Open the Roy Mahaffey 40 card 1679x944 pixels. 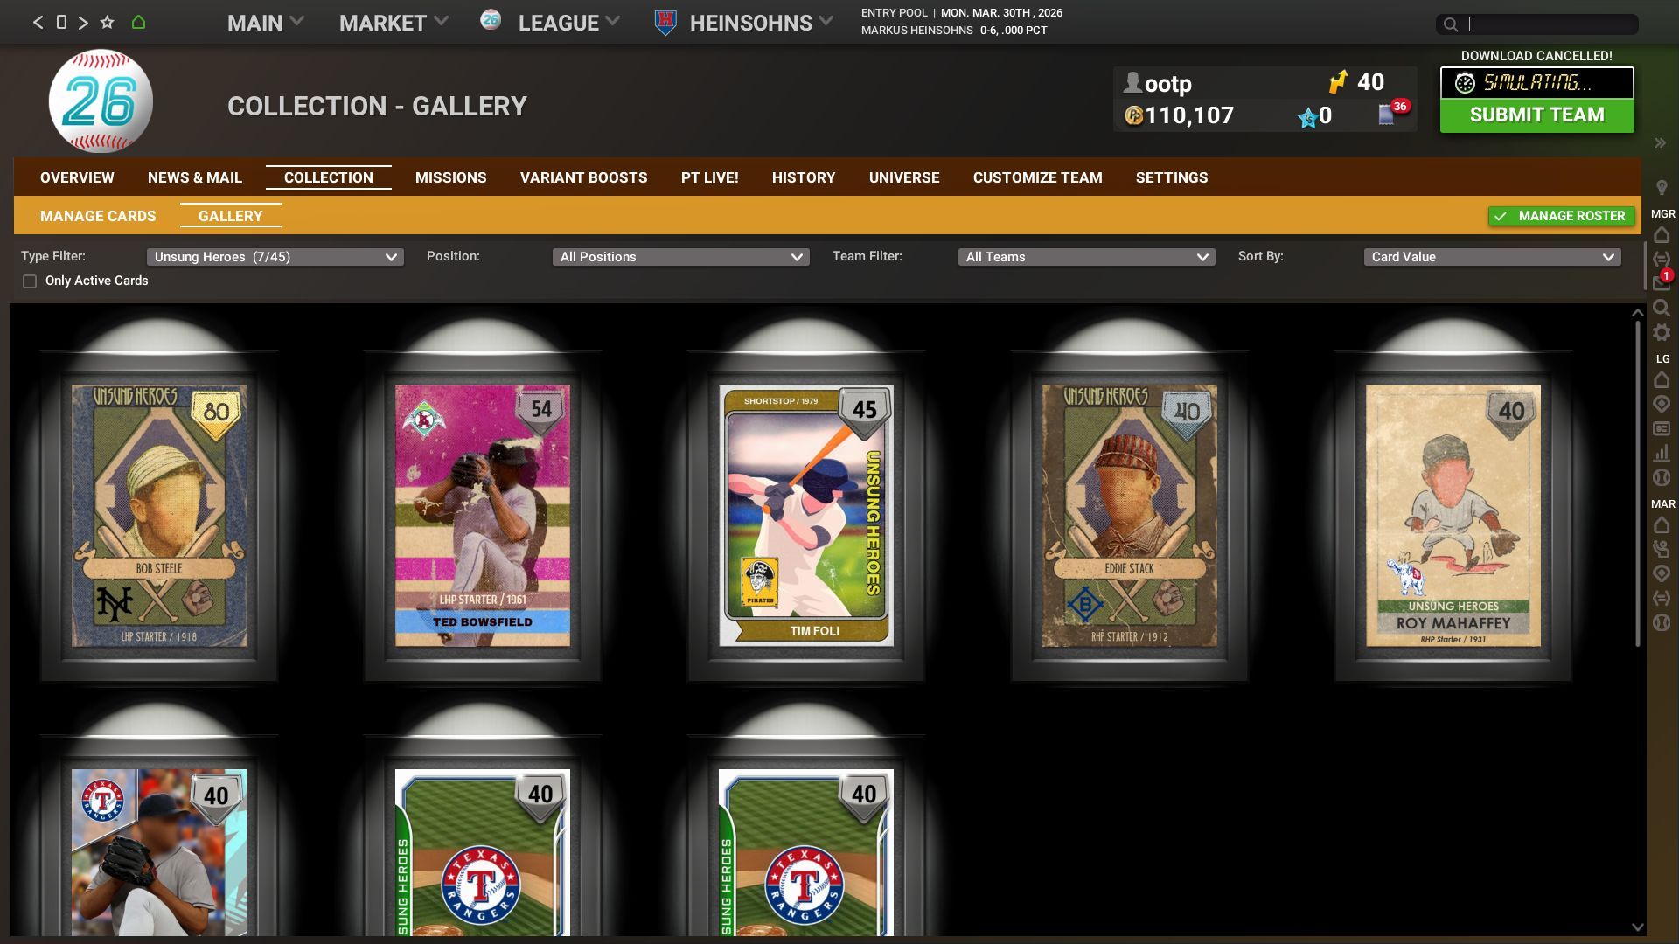pyautogui.click(x=1453, y=516)
